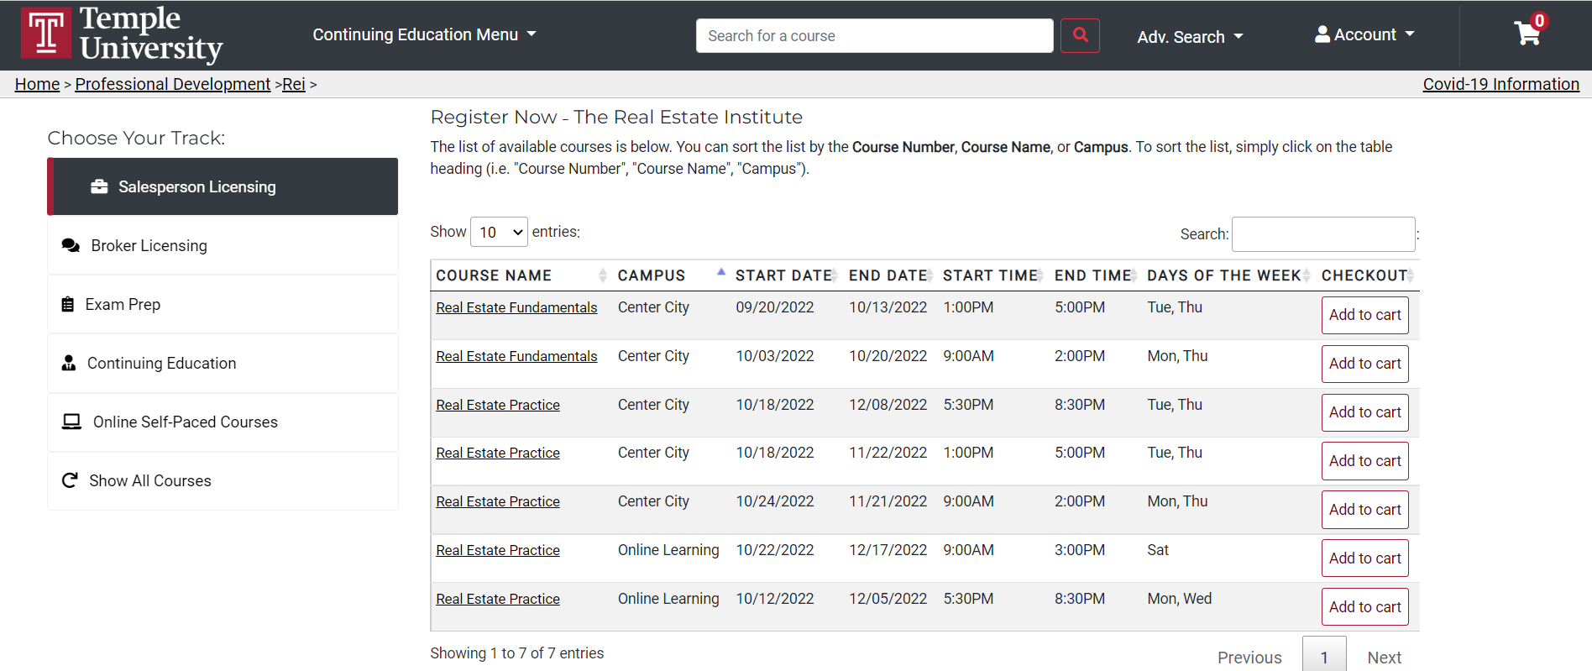Viewport: 1592px width, 671px height.
Task: Sort the table by Start Time
Action: (991, 275)
